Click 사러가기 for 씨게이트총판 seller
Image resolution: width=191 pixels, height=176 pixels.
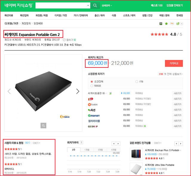pyautogui.click(x=178, y=93)
